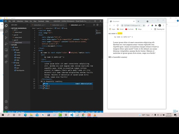The height and width of the screenshot is (134, 179).
Task: Open Explorer panel ellipsis menu
Action: click(27, 25)
